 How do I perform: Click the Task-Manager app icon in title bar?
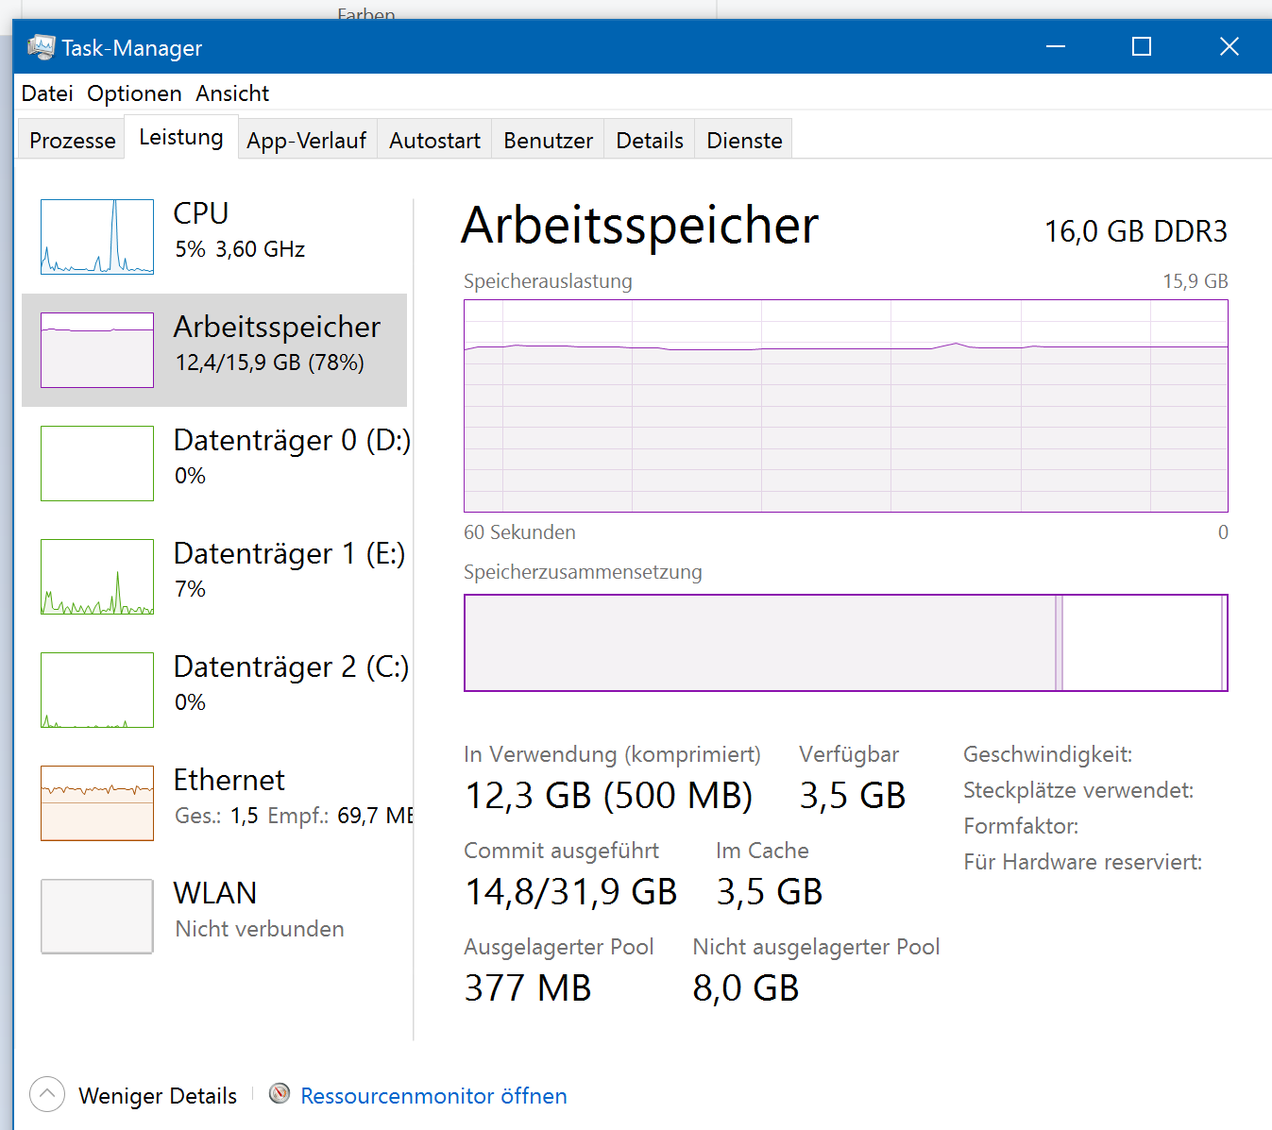point(42,47)
